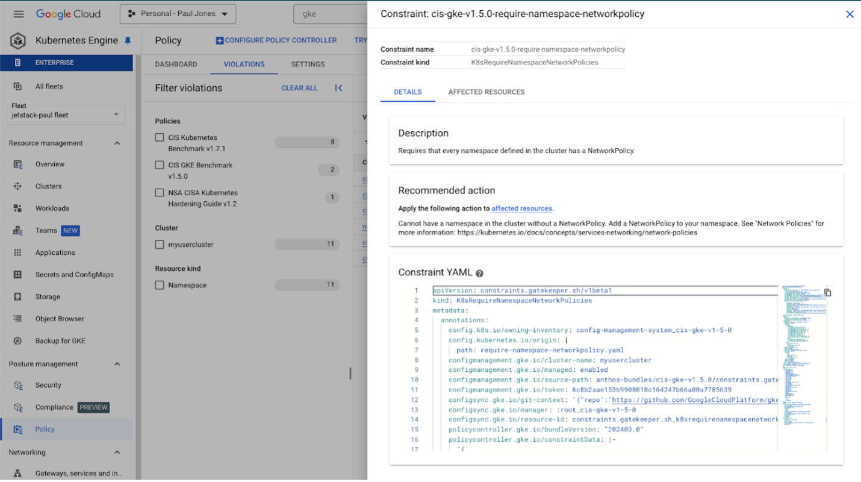Click the Overview sidebar icon
Viewport: 861px width, 482px height.
coord(17,164)
